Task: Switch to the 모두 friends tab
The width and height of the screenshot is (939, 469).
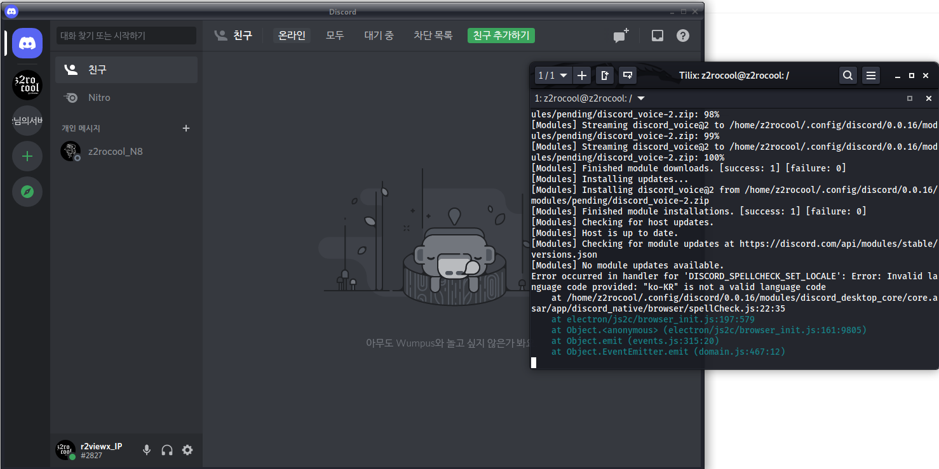Action: (x=335, y=36)
